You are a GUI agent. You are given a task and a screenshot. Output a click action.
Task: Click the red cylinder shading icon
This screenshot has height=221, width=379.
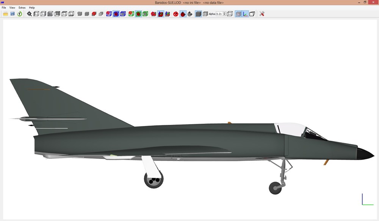point(94,14)
